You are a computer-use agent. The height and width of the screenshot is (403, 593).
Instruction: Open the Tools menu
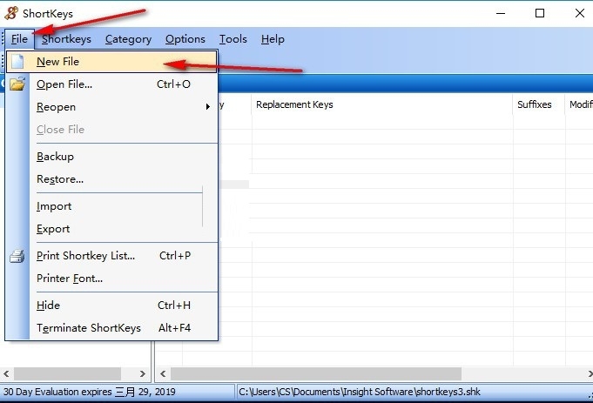(233, 39)
